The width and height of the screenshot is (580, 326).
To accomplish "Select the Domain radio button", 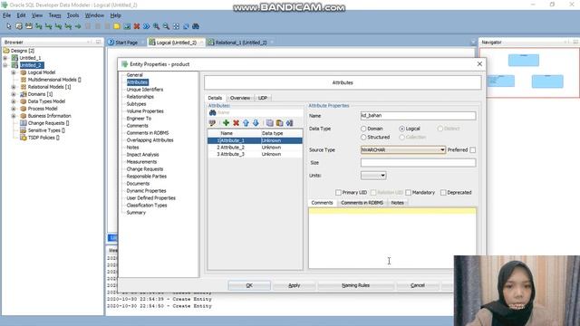I will click(363, 129).
